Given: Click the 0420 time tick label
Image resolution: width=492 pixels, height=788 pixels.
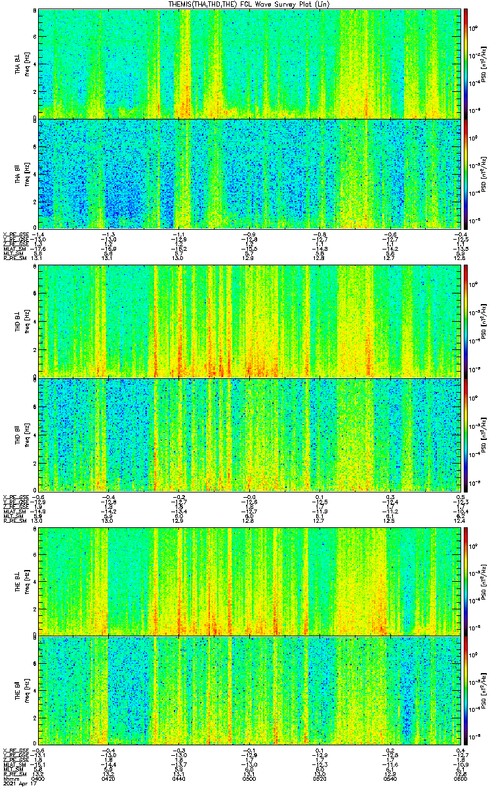Looking at the screenshot, I should (109, 778).
